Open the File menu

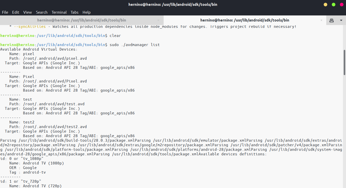[x=5, y=12]
